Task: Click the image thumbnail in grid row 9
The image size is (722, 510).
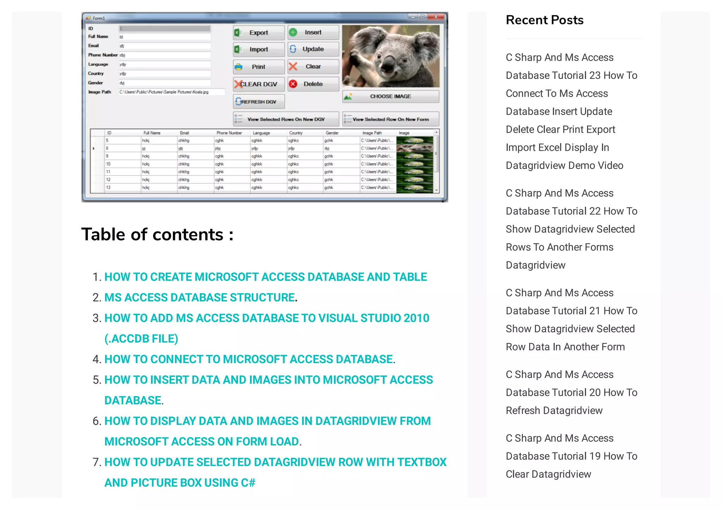Action: click(415, 156)
